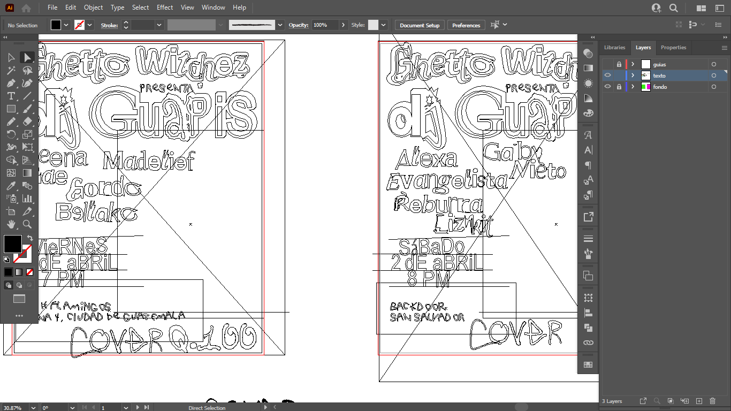Open the stroke weight dropdown

pos(159,25)
